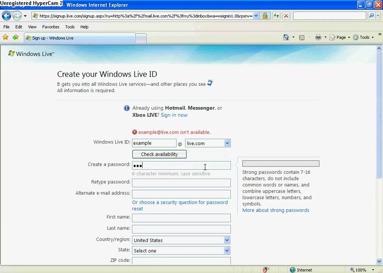Click the security padlock in the address bar
Viewport: 383px width, 273px height.
pos(266,16)
